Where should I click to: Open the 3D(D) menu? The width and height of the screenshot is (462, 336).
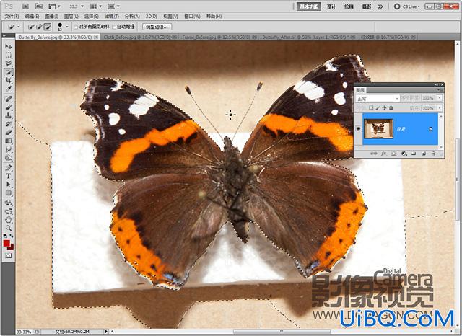point(152,17)
